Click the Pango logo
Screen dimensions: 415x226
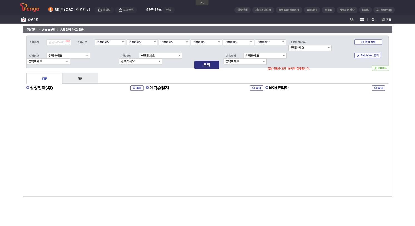click(x=30, y=8)
